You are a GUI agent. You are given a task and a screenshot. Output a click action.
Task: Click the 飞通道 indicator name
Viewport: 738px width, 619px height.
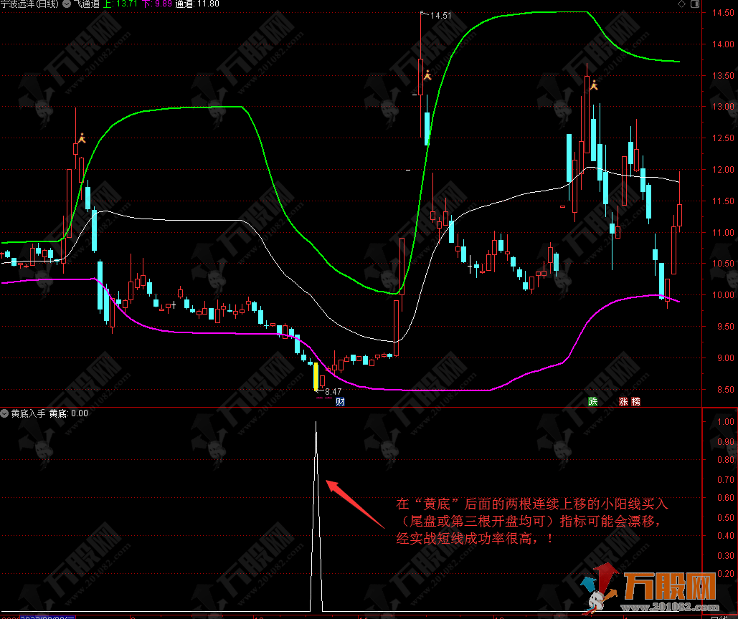coord(87,4)
